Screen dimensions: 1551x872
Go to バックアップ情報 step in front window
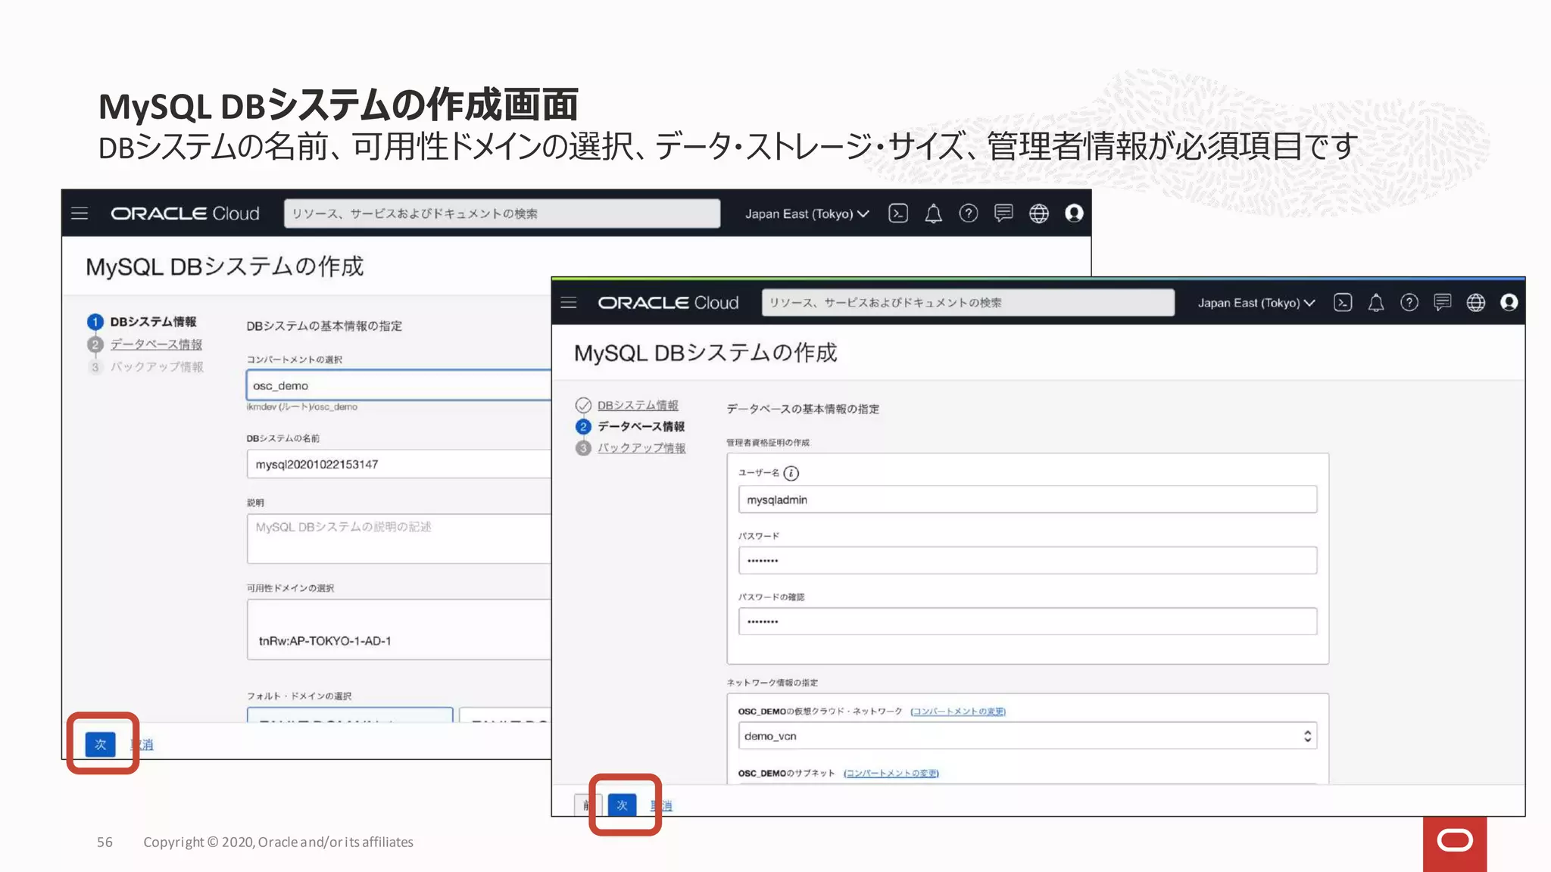pos(632,447)
